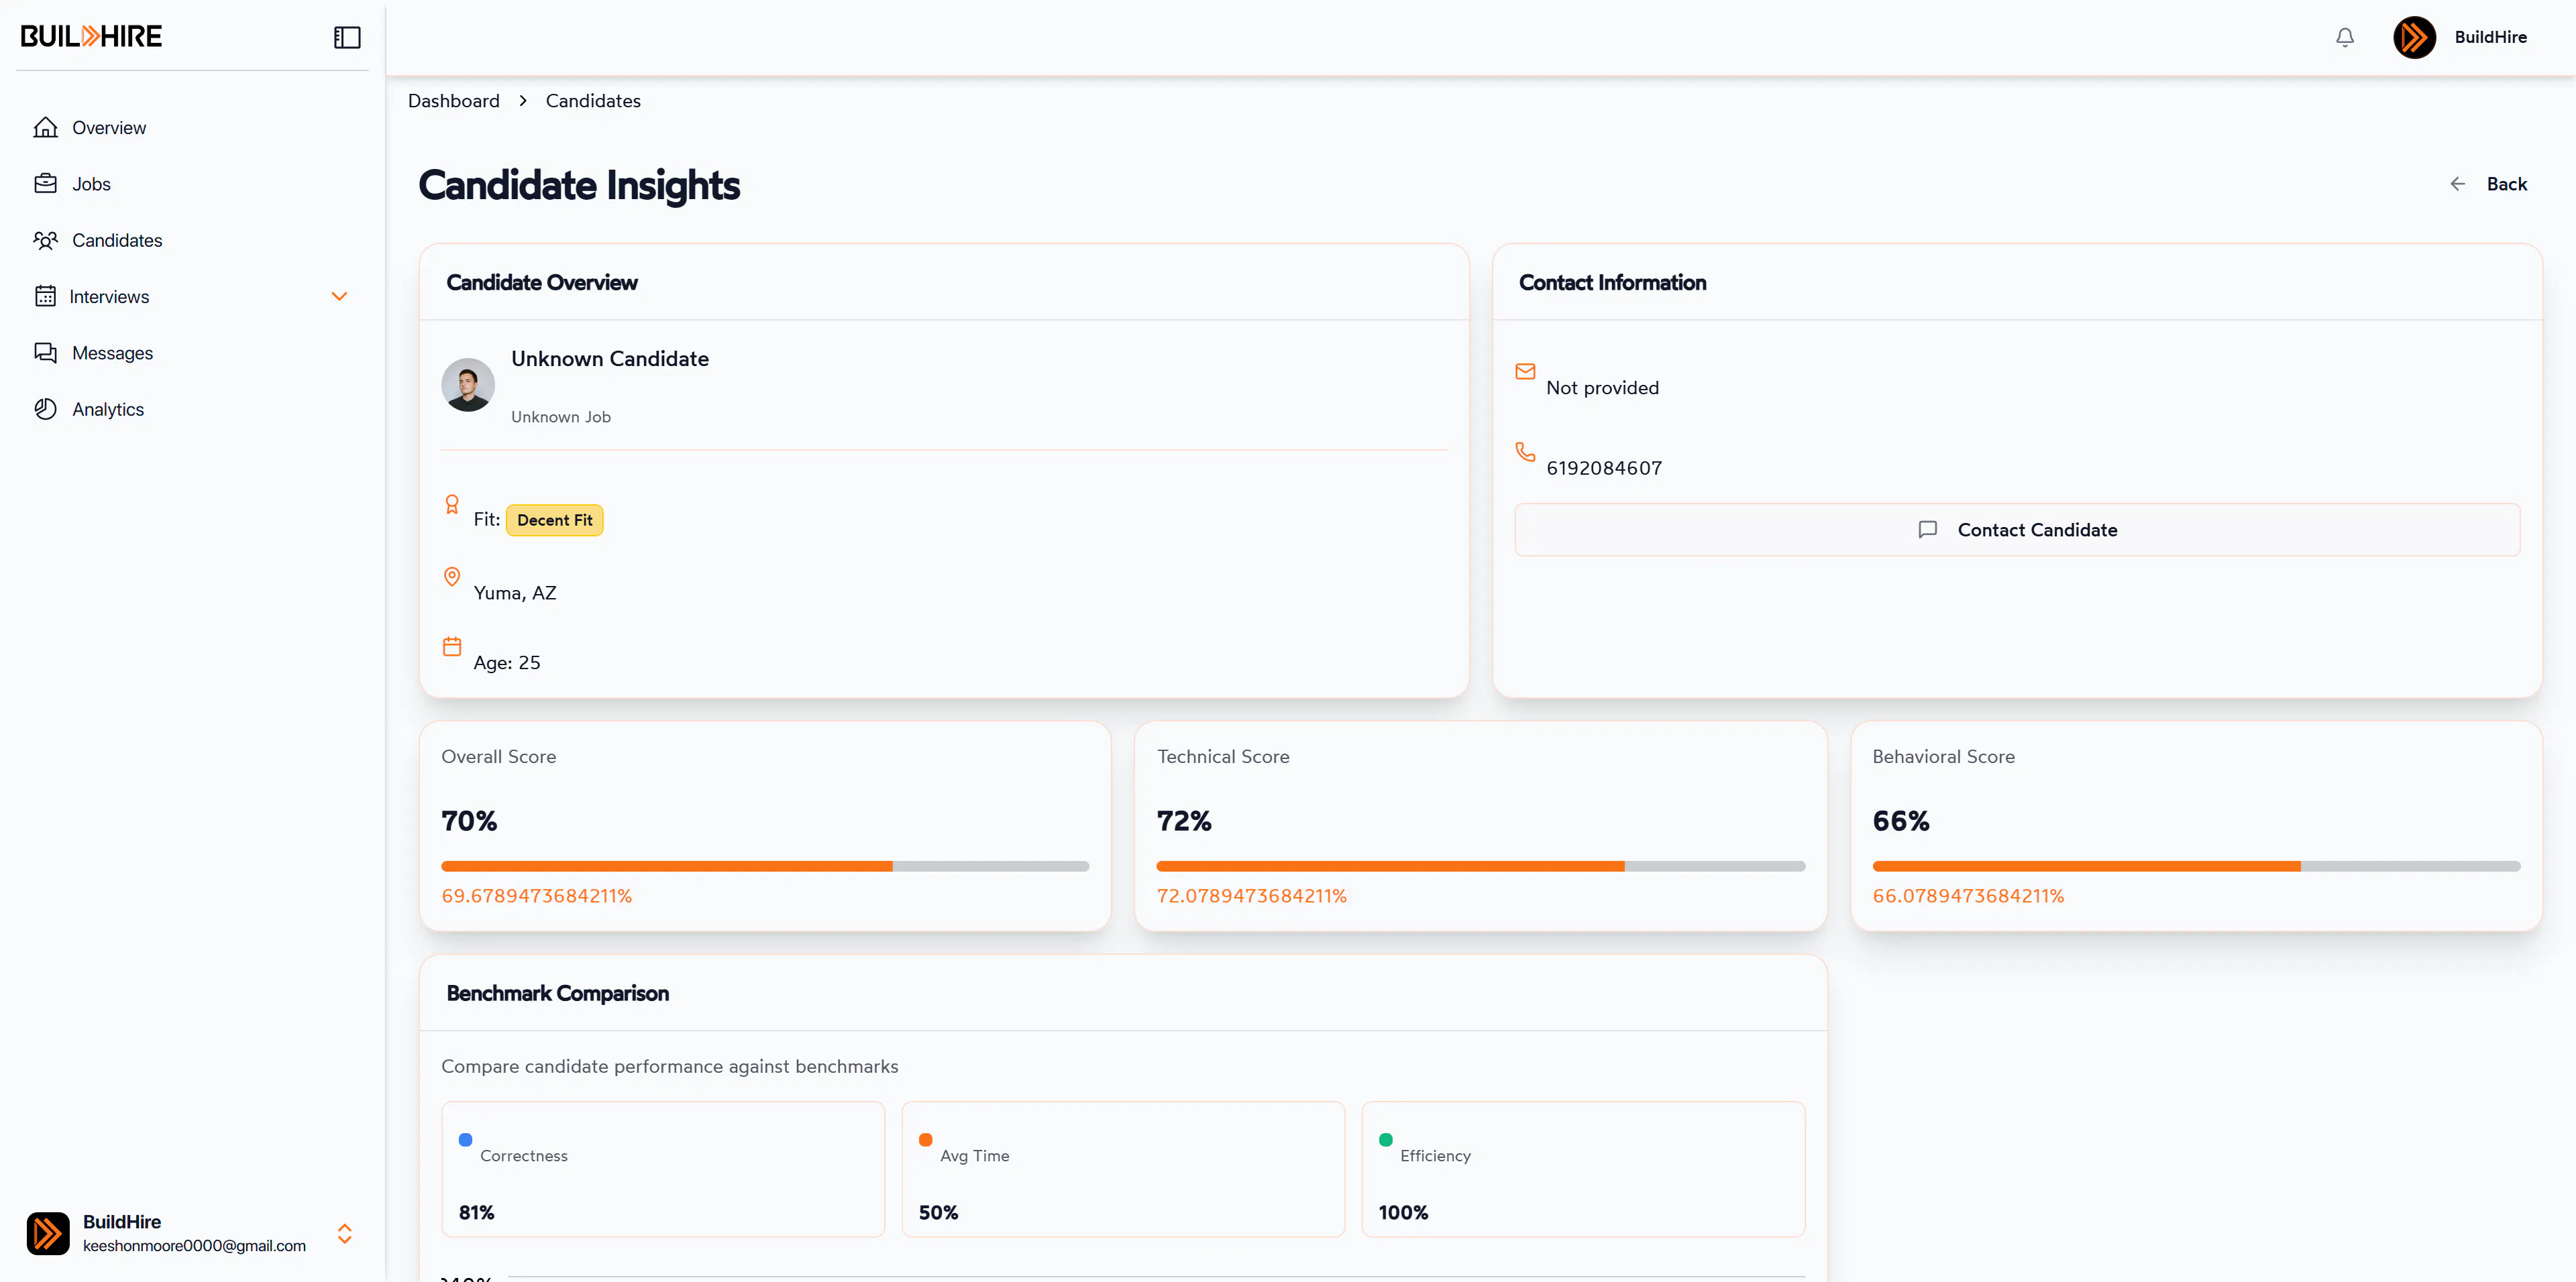This screenshot has width=2576, height=1282.
Task: Click the 69.67894736842​11% overall value
Action: coord(537,896)
